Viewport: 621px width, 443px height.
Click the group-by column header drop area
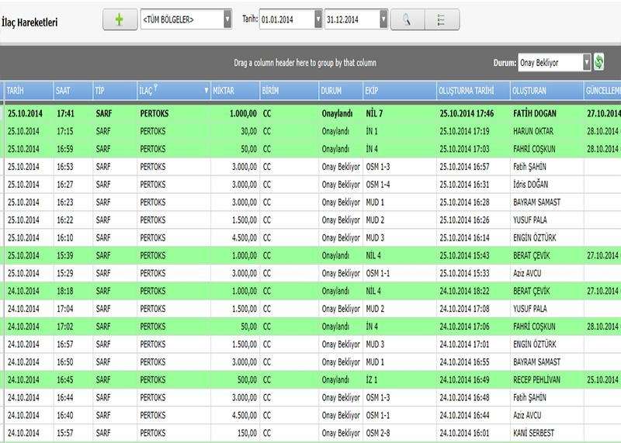[x=305, y=63]
